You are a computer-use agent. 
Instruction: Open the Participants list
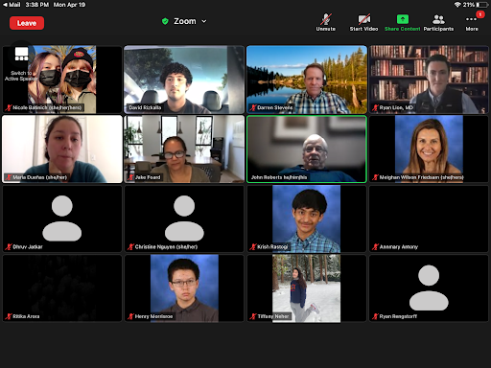pyautogui.click(x=438, y=23)
